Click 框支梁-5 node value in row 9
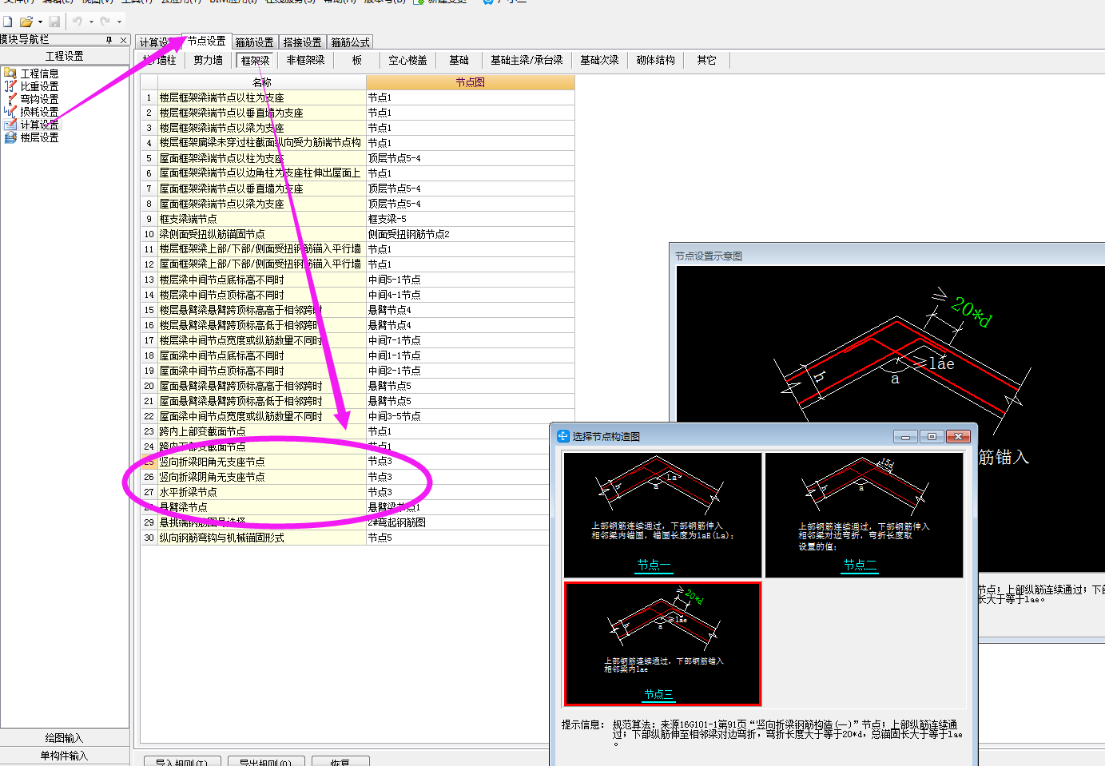The height and width of the screenshot is (766, 1105). tap(471, 219)
